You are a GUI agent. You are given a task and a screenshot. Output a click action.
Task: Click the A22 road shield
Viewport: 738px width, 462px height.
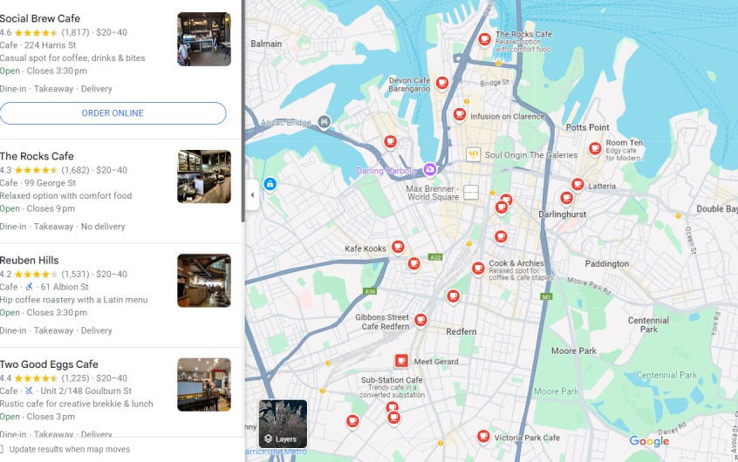(435, 257)
